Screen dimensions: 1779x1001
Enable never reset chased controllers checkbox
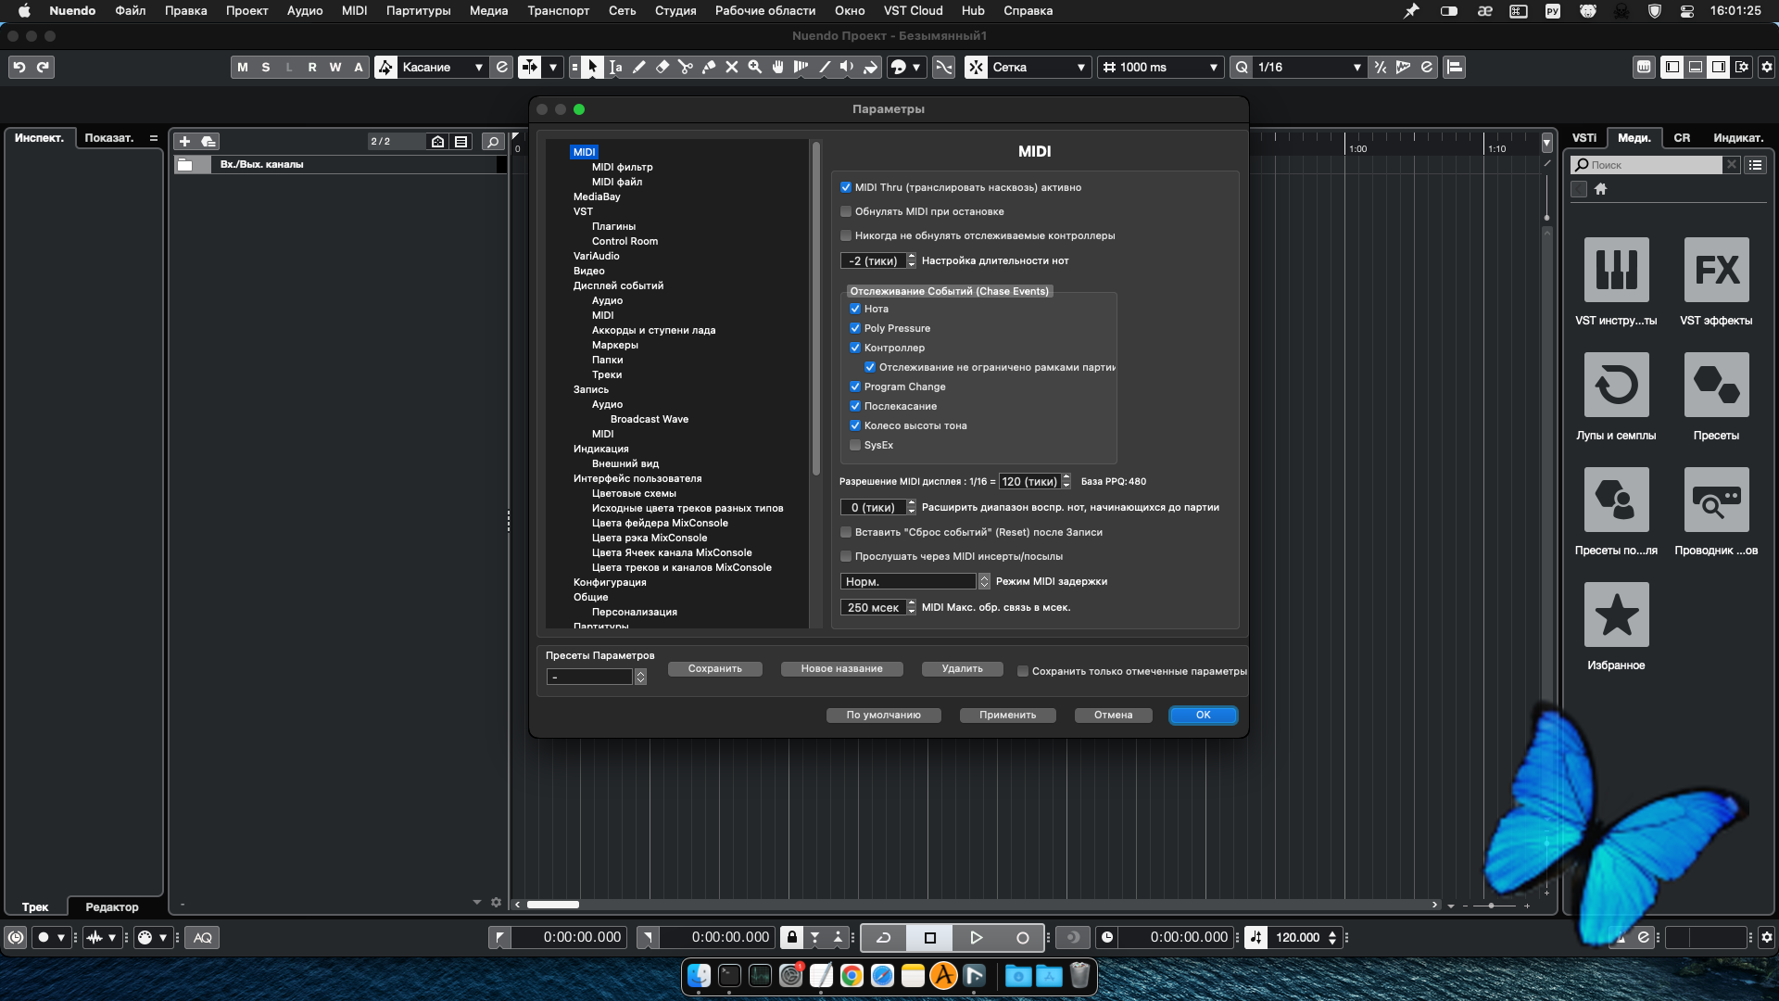[x=846, y=235]
